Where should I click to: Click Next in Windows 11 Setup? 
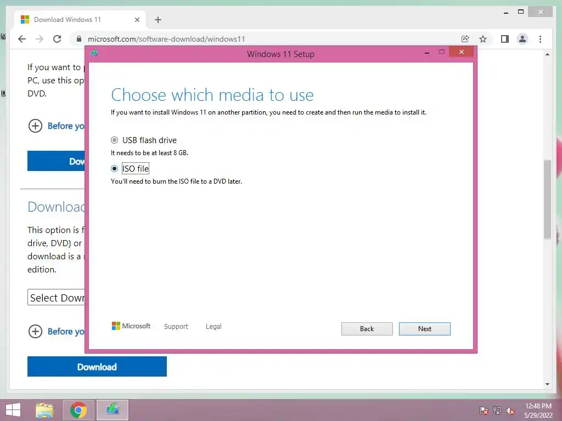tap(424, 329)
